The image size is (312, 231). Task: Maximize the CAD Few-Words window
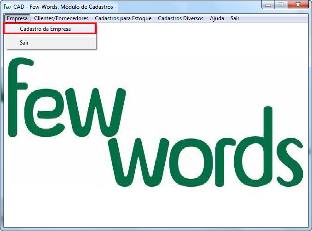click(x=281, y=5)
